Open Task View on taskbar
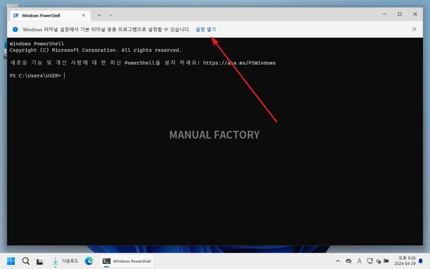Screen dimensions: 430x269 pos(41,261)
